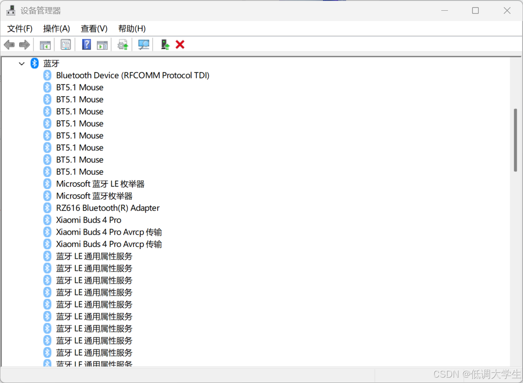Click the Bluetooth icon beside 蓝牙 category
The width and height of the screenshot is (523, 383).
coord(35,63)
